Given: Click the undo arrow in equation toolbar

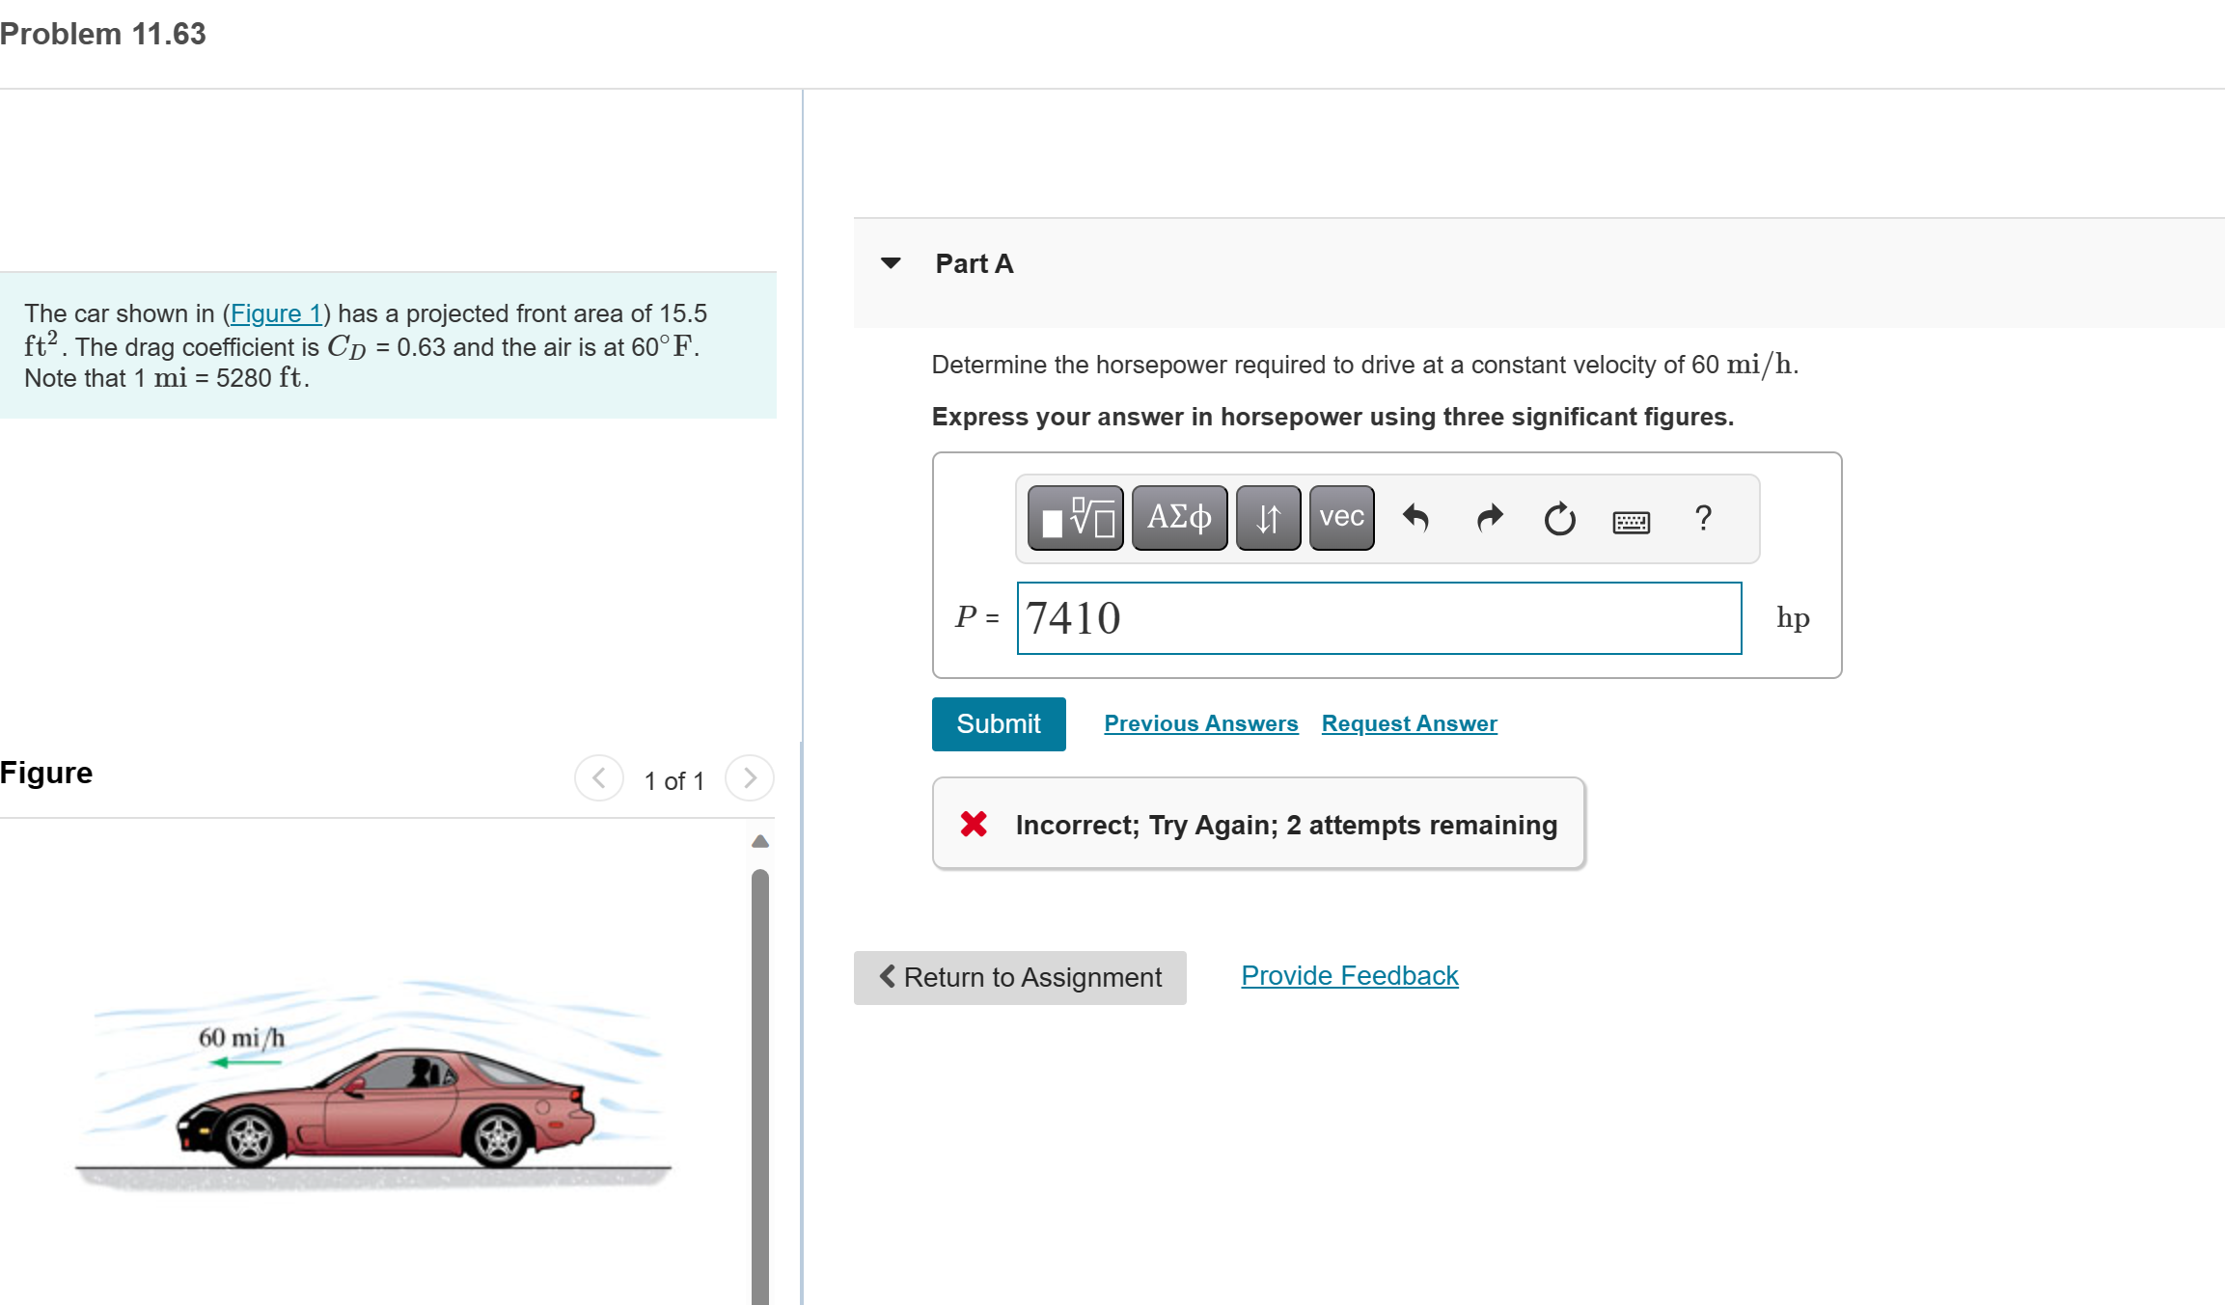Looking at the screenshot, I should (1415, 518).
